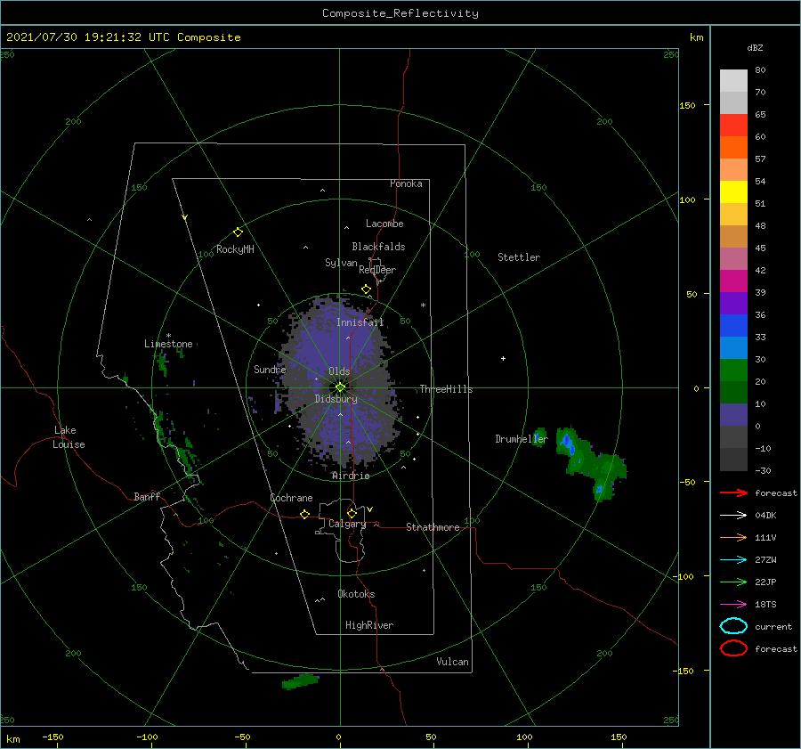Click the timestamp 2021/07/30 19:21:32 UTC Composite
801x749 pixels.
point(124,37)
